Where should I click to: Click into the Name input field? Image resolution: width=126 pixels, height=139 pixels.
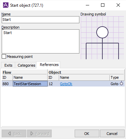(41, 20)
